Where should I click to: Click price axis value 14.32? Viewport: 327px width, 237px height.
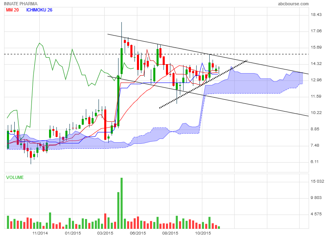[x=316, y=64]
